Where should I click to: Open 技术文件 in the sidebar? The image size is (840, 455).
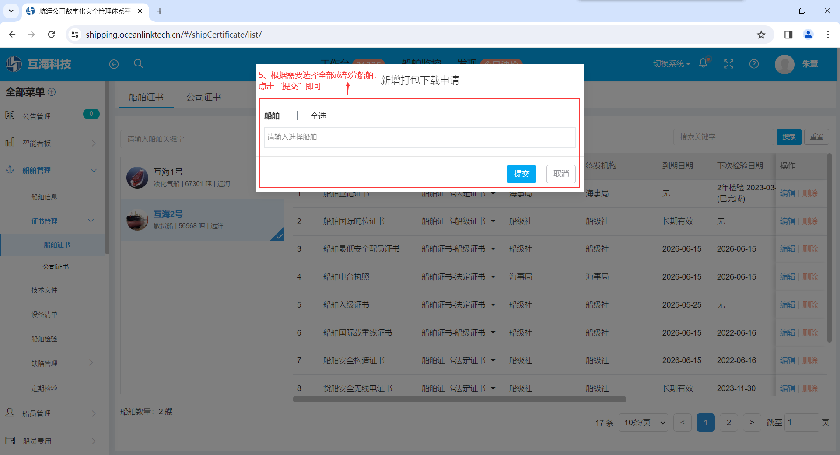pos(44,290)
